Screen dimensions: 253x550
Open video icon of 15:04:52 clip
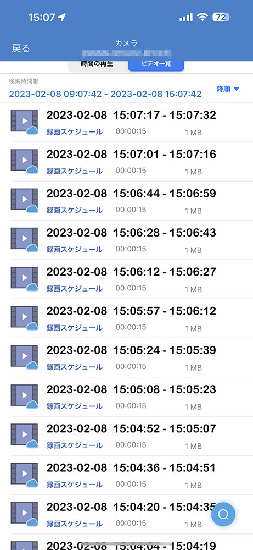(24, 436)
